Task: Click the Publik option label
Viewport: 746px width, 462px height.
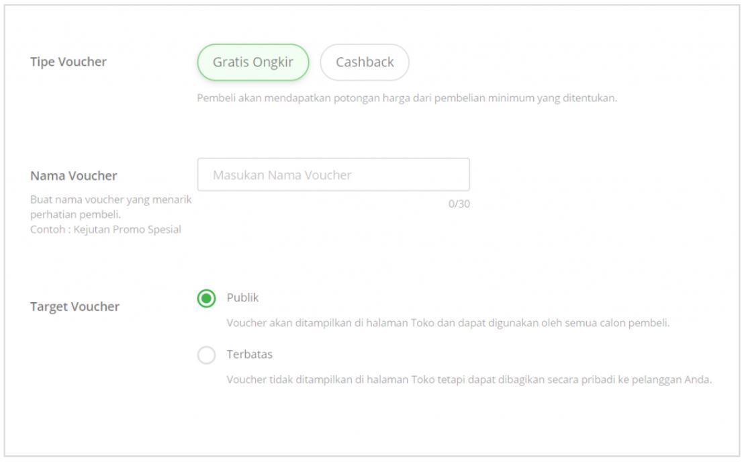Action: point(242,298)
